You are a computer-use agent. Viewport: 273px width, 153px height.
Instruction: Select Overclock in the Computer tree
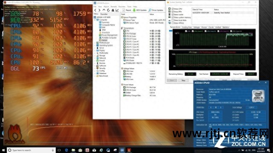tap(106, 32)
